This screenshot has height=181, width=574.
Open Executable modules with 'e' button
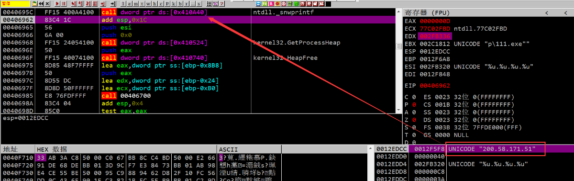coord(129,4)
